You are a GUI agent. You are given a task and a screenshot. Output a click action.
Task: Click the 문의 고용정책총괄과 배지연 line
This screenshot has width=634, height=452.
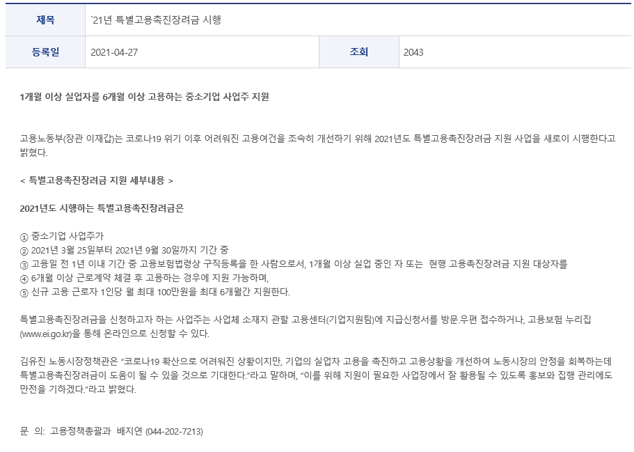[x=111, y=431]
